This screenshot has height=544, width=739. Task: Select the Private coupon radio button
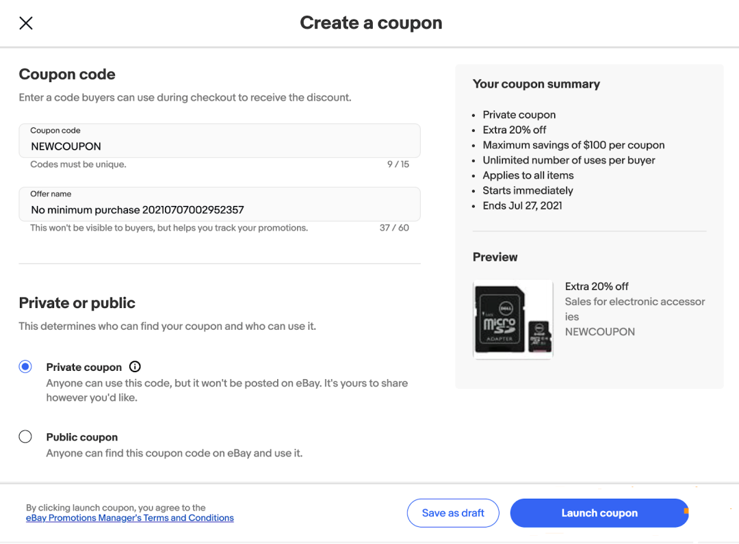click(x=25, y=367)
